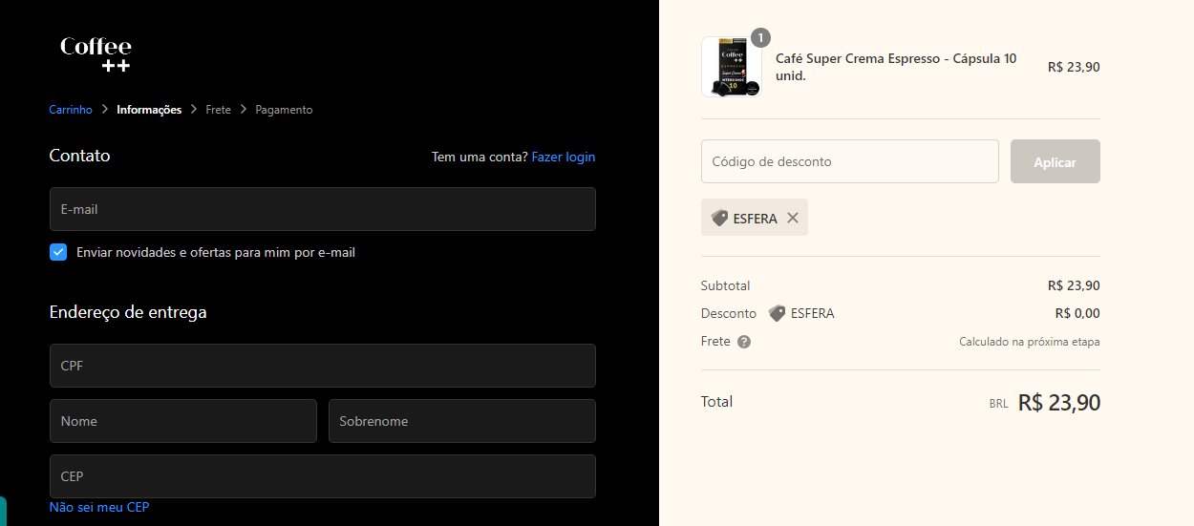Click into the CPF field

coord(323,366)
